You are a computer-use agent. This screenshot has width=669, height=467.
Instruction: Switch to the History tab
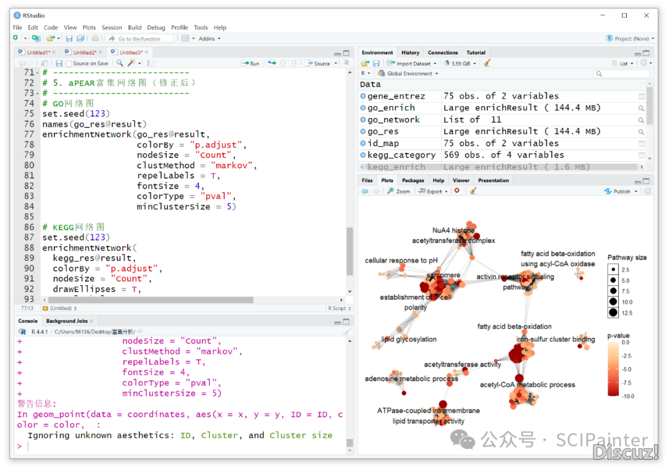(410, 53)
